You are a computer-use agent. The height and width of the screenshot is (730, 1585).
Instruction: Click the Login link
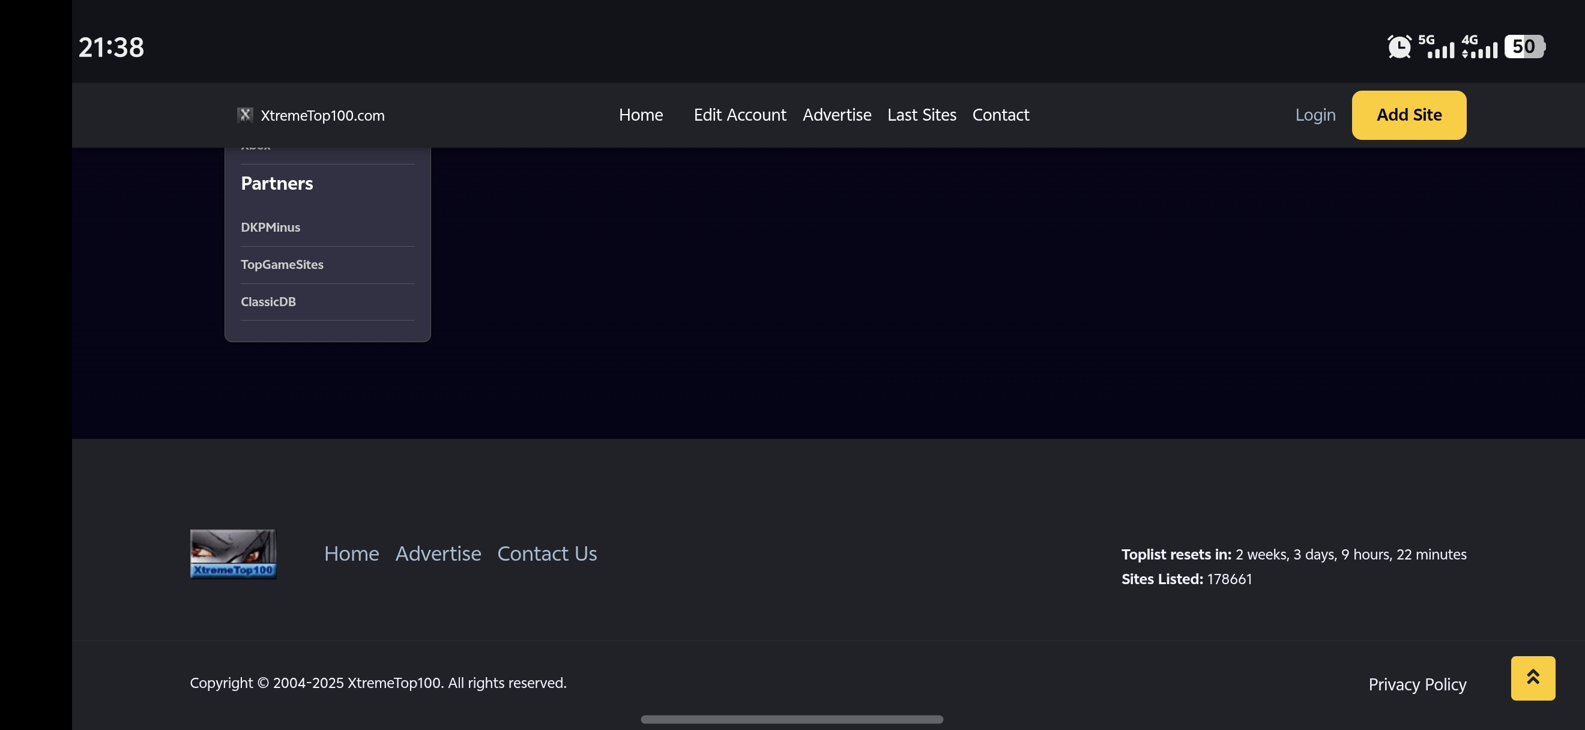(x=1315, y=115)
